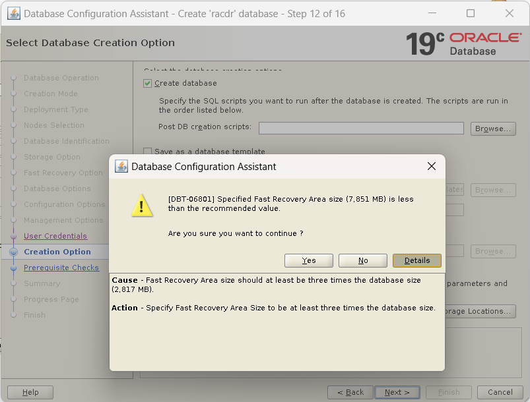Click the Progress Page step label

[51, 299]
